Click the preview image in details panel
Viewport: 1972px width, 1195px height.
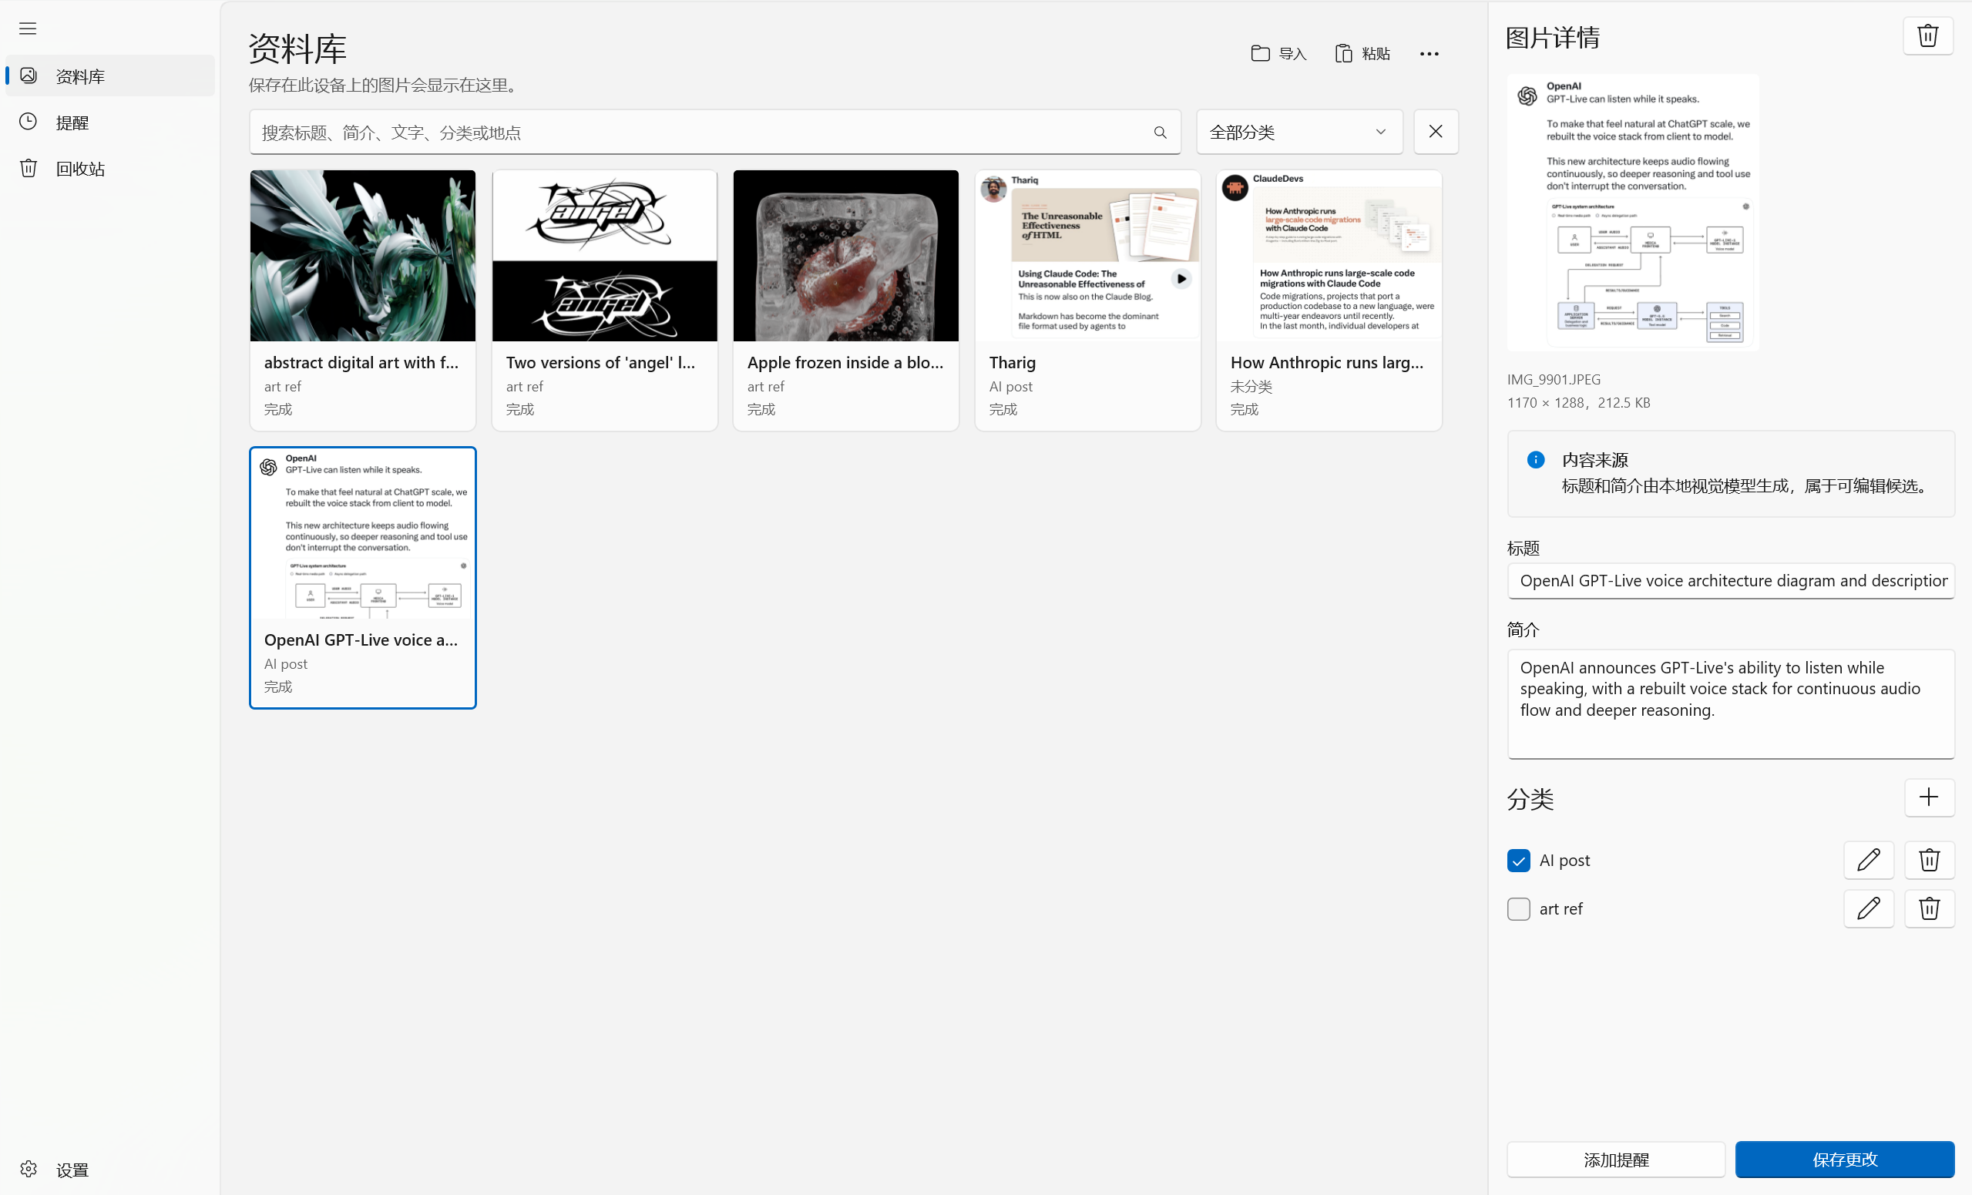tap(1633, 213)
